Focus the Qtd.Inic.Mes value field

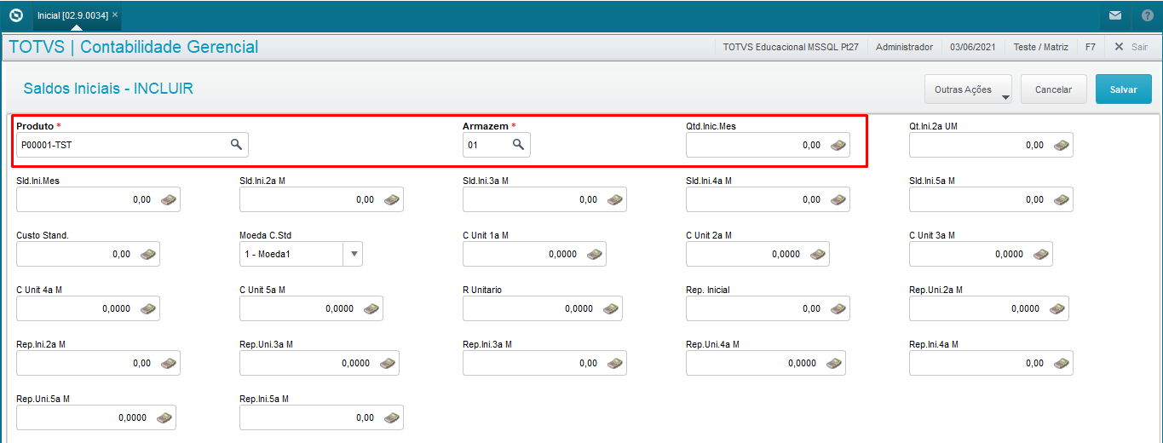click(x=768, y=145)
